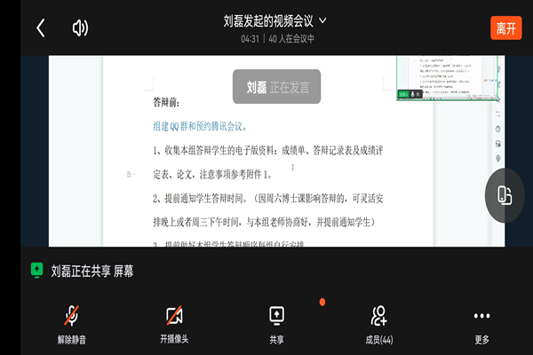
Task: Toggle the speaker audio output icon
Action: [x=80, y=28]
